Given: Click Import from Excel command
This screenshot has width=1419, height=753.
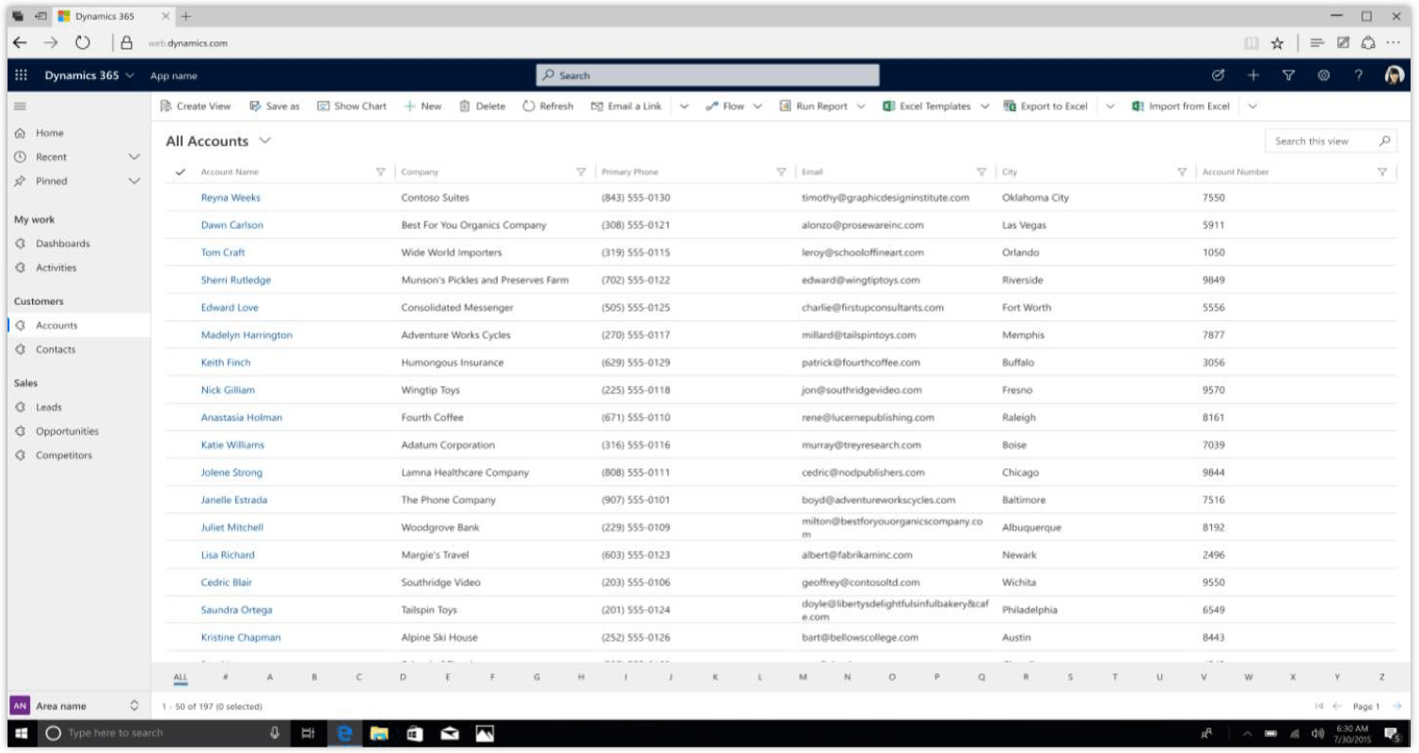Looking at the screenshot, I should pyautogui.click(x=1181, y=106).
